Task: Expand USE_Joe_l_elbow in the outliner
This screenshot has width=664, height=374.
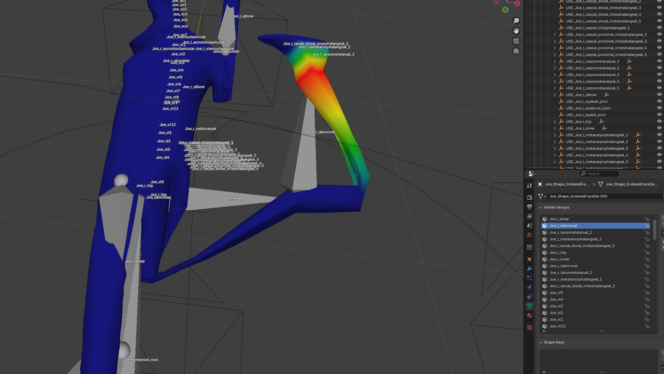Action: pyautogui.click(x=555, y=95)
